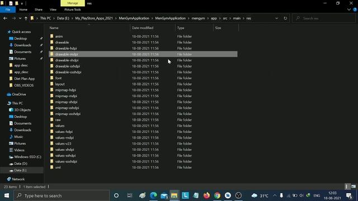Screen dimensions: 358x201
Task: Click folder icon of mipmap-mdpi row
Action: click(52, 95)
